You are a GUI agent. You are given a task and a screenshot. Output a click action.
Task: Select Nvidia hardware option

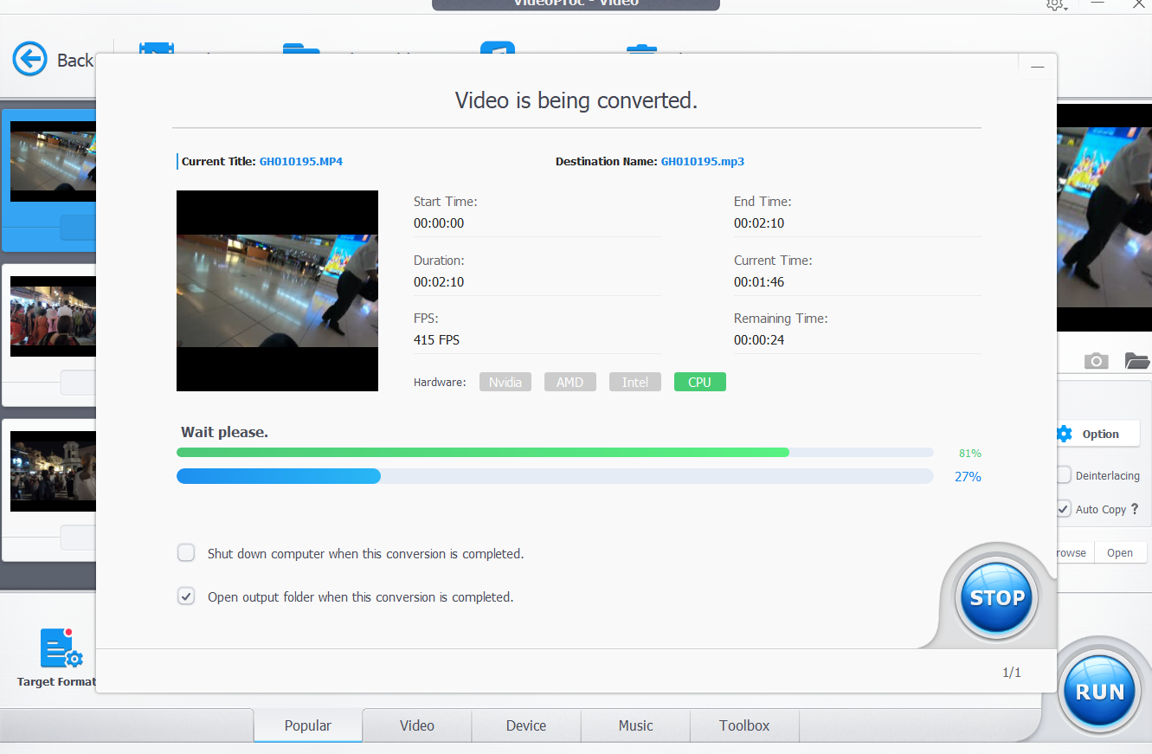click(x=505, y=382)
